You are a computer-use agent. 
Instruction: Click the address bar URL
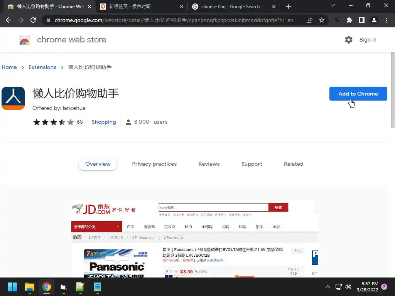(174, 20)
